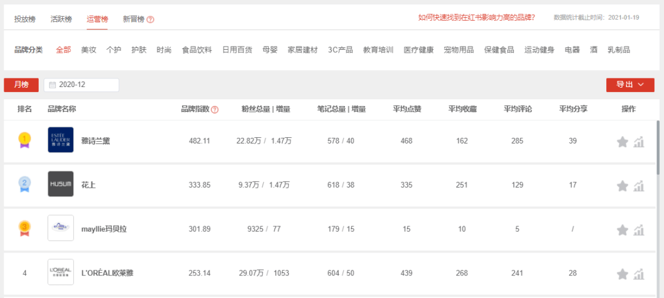This screenshot has width=664, height=298.
Task: Switch to the 投放榜 tab
Action: (x=25, y=18)
